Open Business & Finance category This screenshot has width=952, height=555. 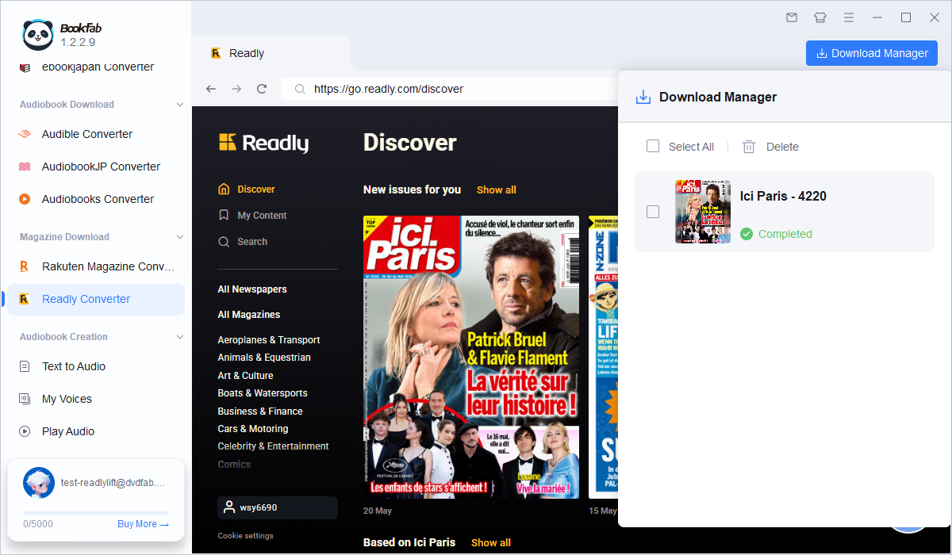click(x=260, y=411)
